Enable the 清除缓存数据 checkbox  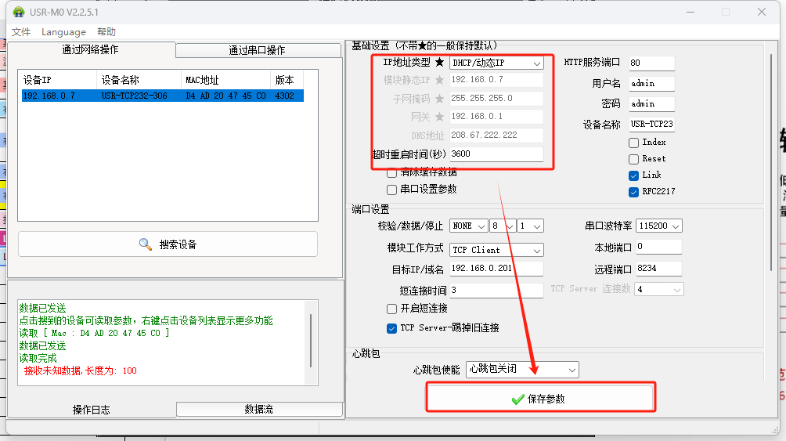pyautogui.click(x=392, y=173)
